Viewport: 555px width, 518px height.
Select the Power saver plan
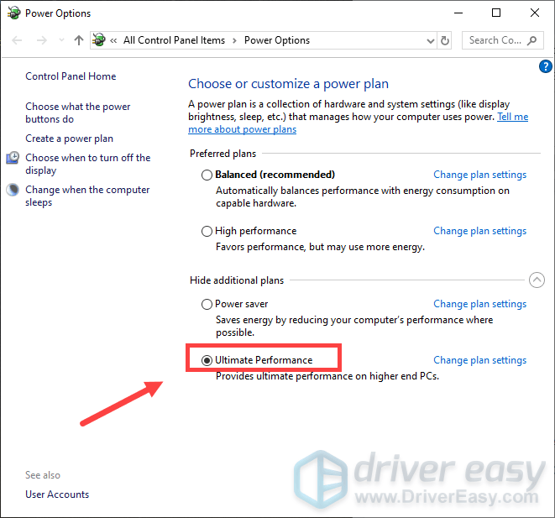pos(207,304)
